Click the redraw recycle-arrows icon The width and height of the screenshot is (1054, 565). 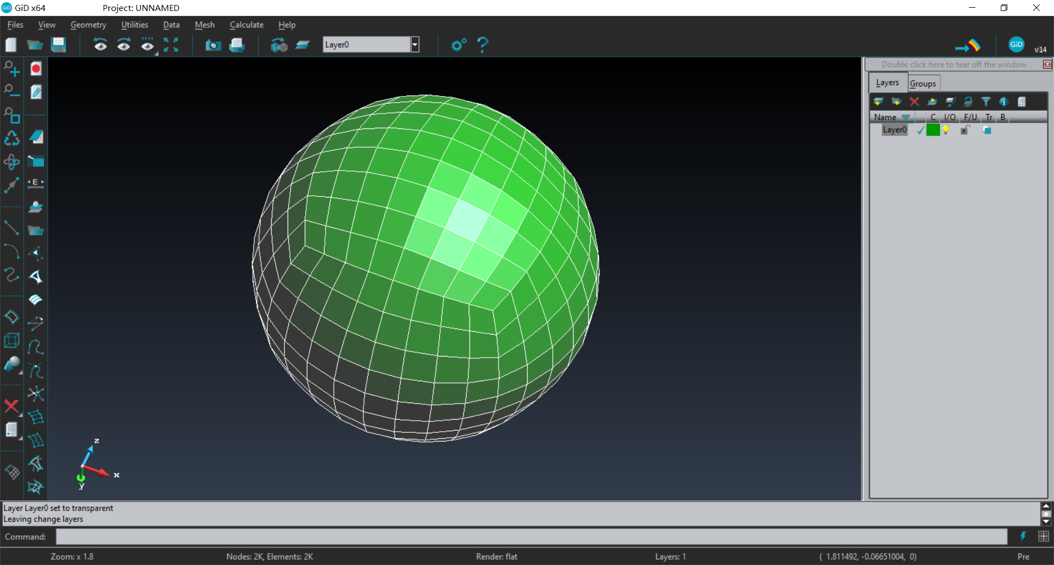pyautogui.click(x=12, y=138)
